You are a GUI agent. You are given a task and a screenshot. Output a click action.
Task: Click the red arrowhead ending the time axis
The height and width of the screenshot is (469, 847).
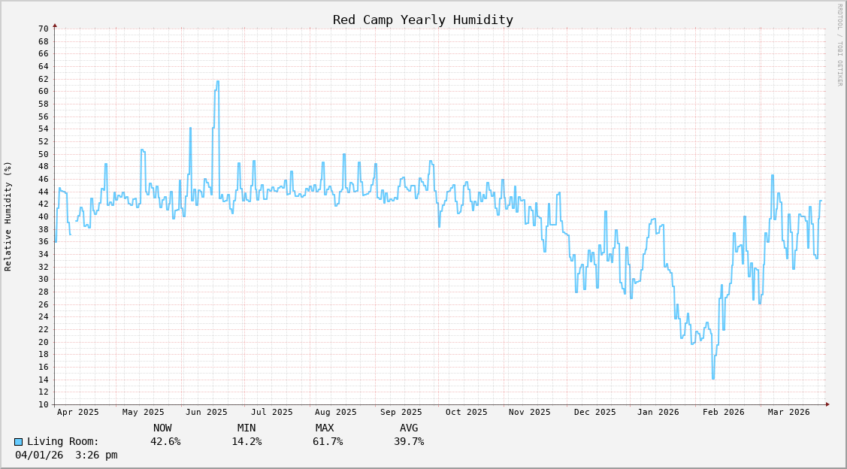[827, 404]
